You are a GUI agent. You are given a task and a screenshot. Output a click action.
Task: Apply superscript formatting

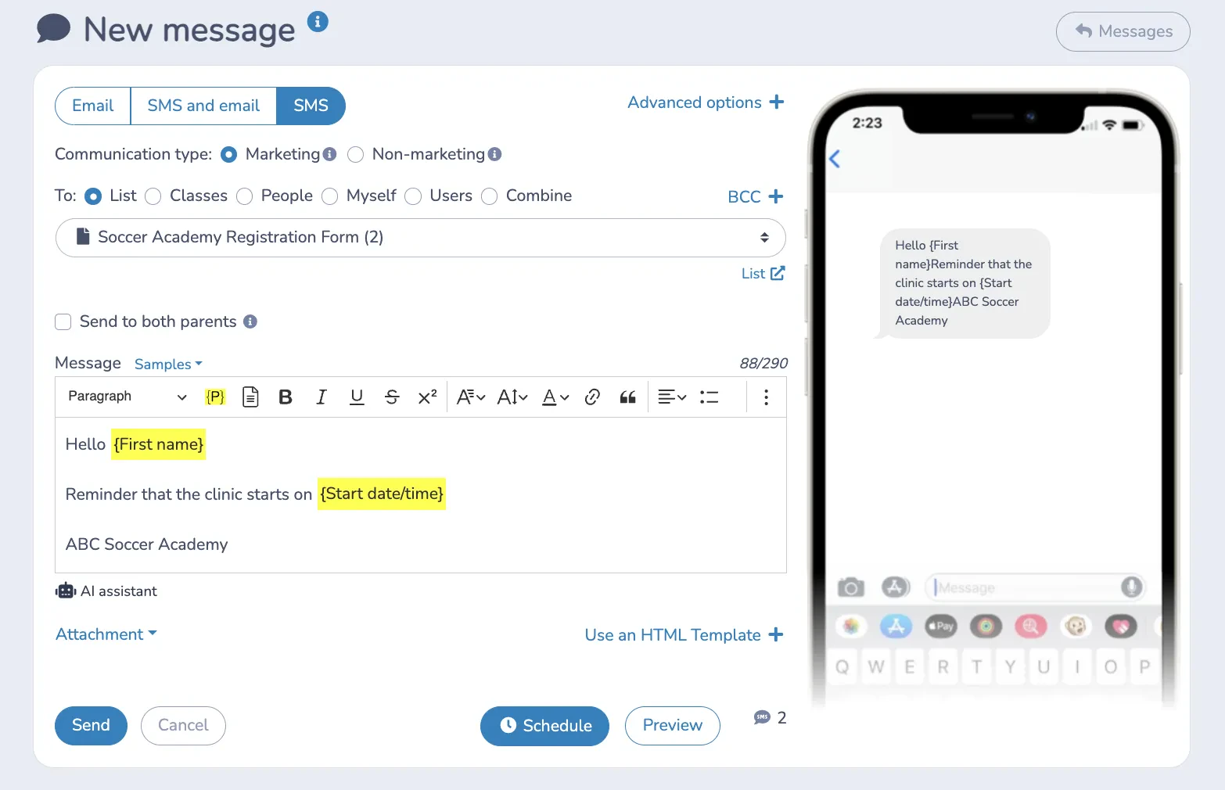point(427,397)
